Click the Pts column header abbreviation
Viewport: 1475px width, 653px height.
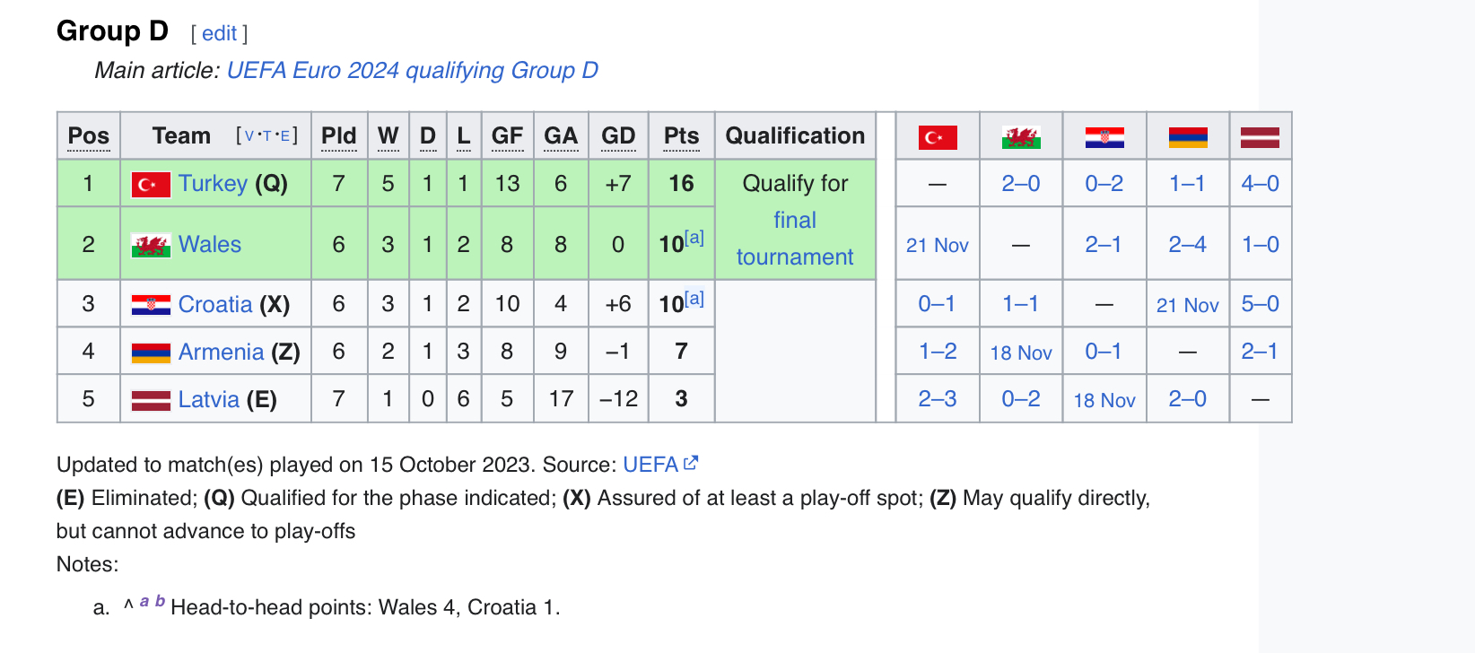[x=681, y=136]
